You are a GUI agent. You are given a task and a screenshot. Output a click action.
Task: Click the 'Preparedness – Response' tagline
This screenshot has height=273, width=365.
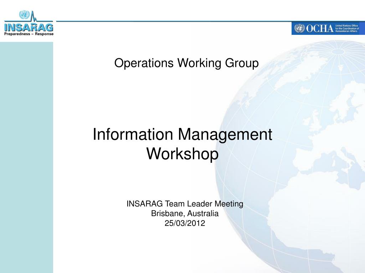tap(29, 34)
